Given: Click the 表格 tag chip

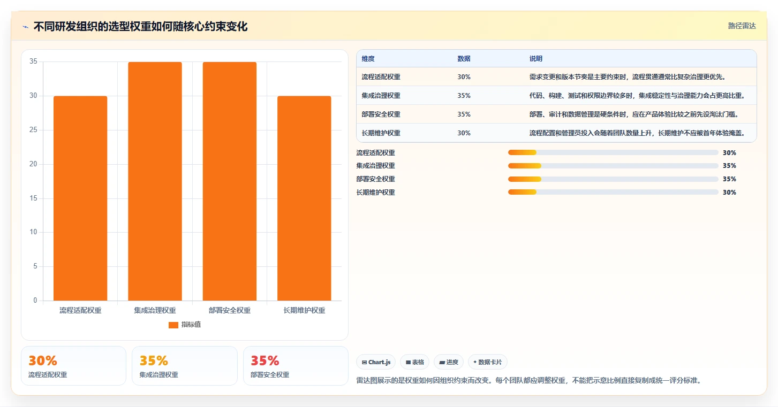Looking at the screenshot, I should pyautogui.click(x=414, y=362).
